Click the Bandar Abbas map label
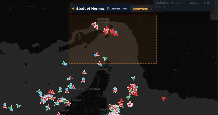 pos(103,21)
